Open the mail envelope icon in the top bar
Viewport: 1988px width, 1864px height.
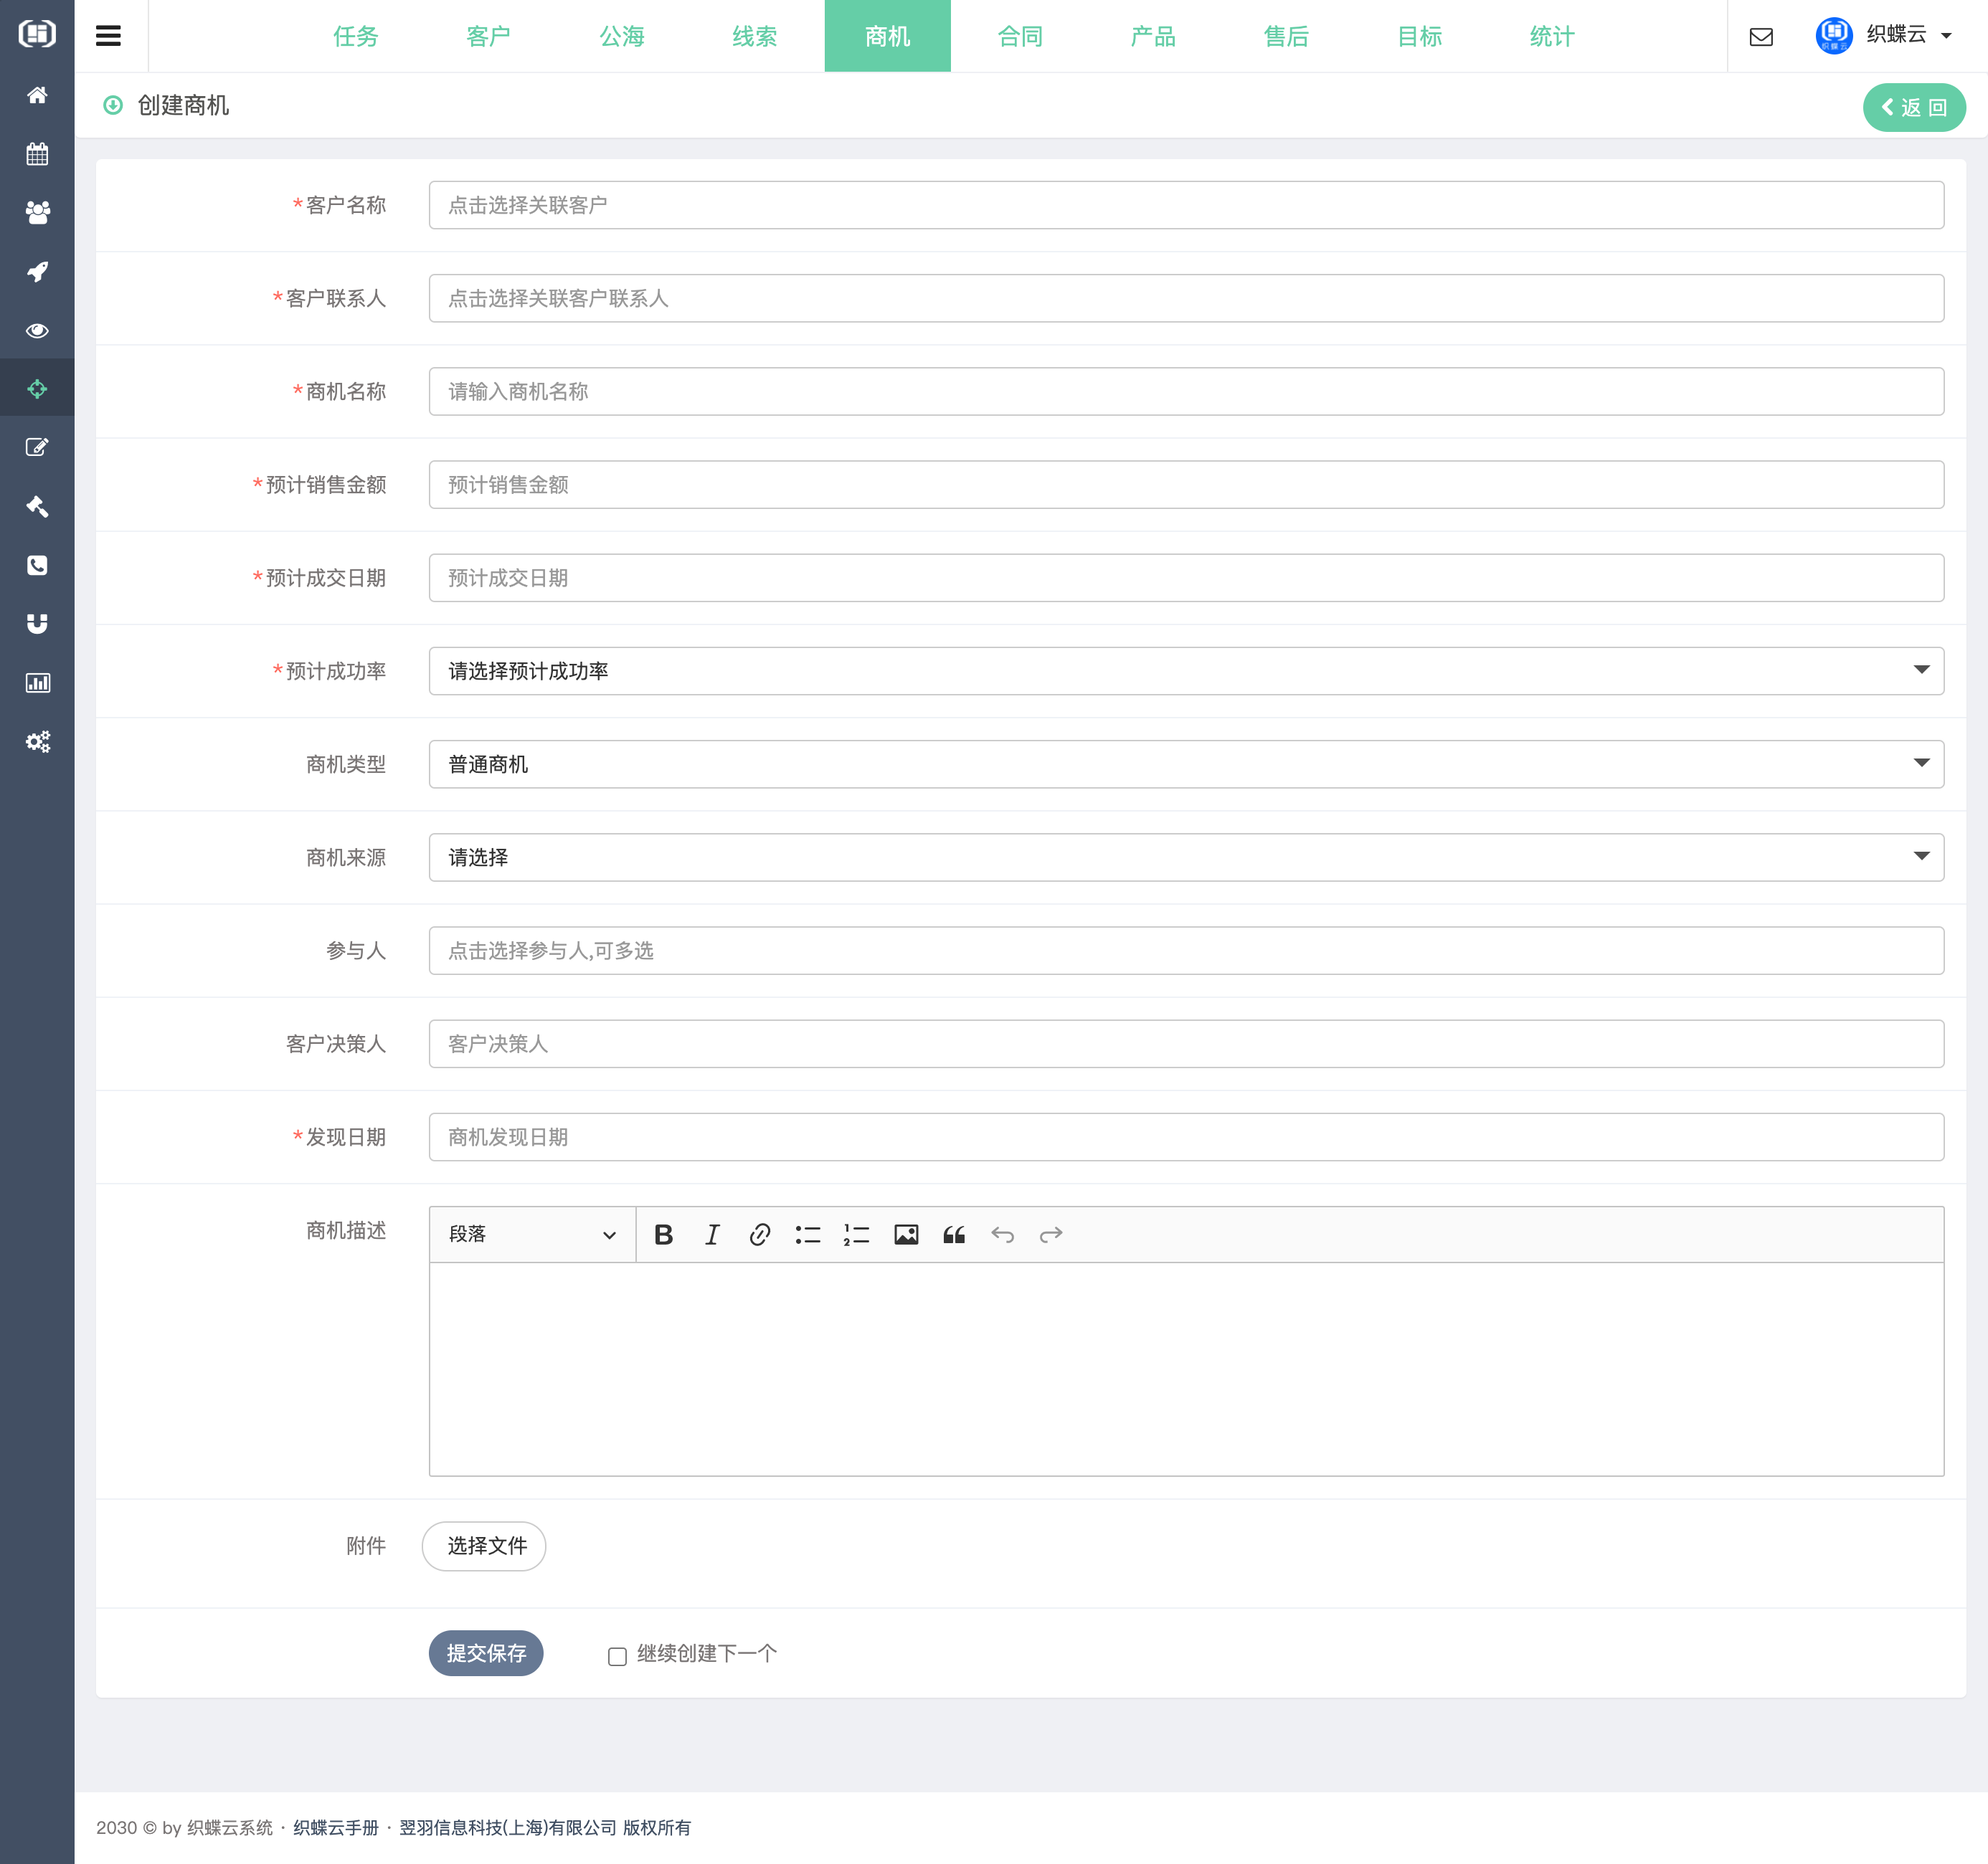[1762, 36]
